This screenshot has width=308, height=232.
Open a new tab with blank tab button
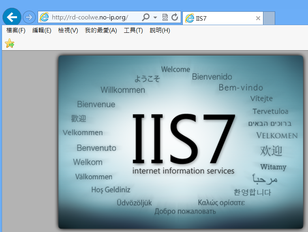(269, 18)
